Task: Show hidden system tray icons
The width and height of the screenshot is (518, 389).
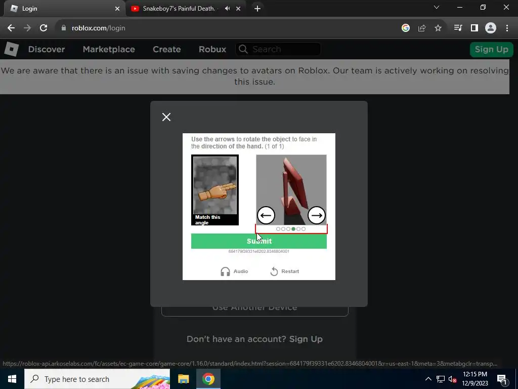Action: click(x=428, y=379)
